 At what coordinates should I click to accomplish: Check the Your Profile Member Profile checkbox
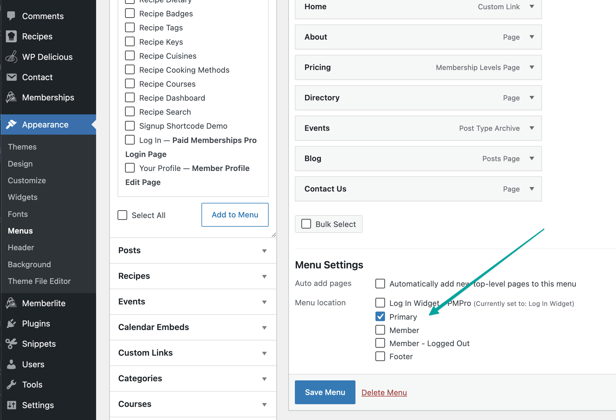(x=130, y=168)
